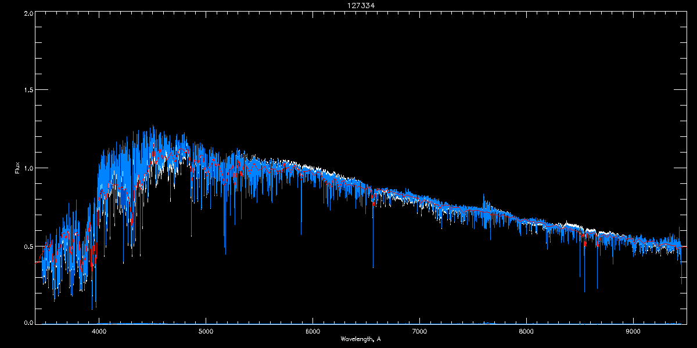Click the 8000 wavelength tick label
The width and height of the screenshot is (697, 348).
click(x=526, y=332)
